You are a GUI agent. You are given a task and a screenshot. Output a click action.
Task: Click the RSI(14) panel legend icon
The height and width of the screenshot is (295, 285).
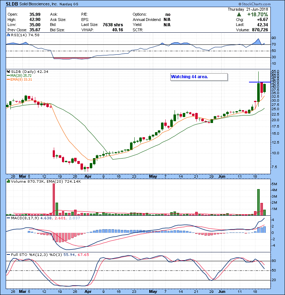coord(7,35)
